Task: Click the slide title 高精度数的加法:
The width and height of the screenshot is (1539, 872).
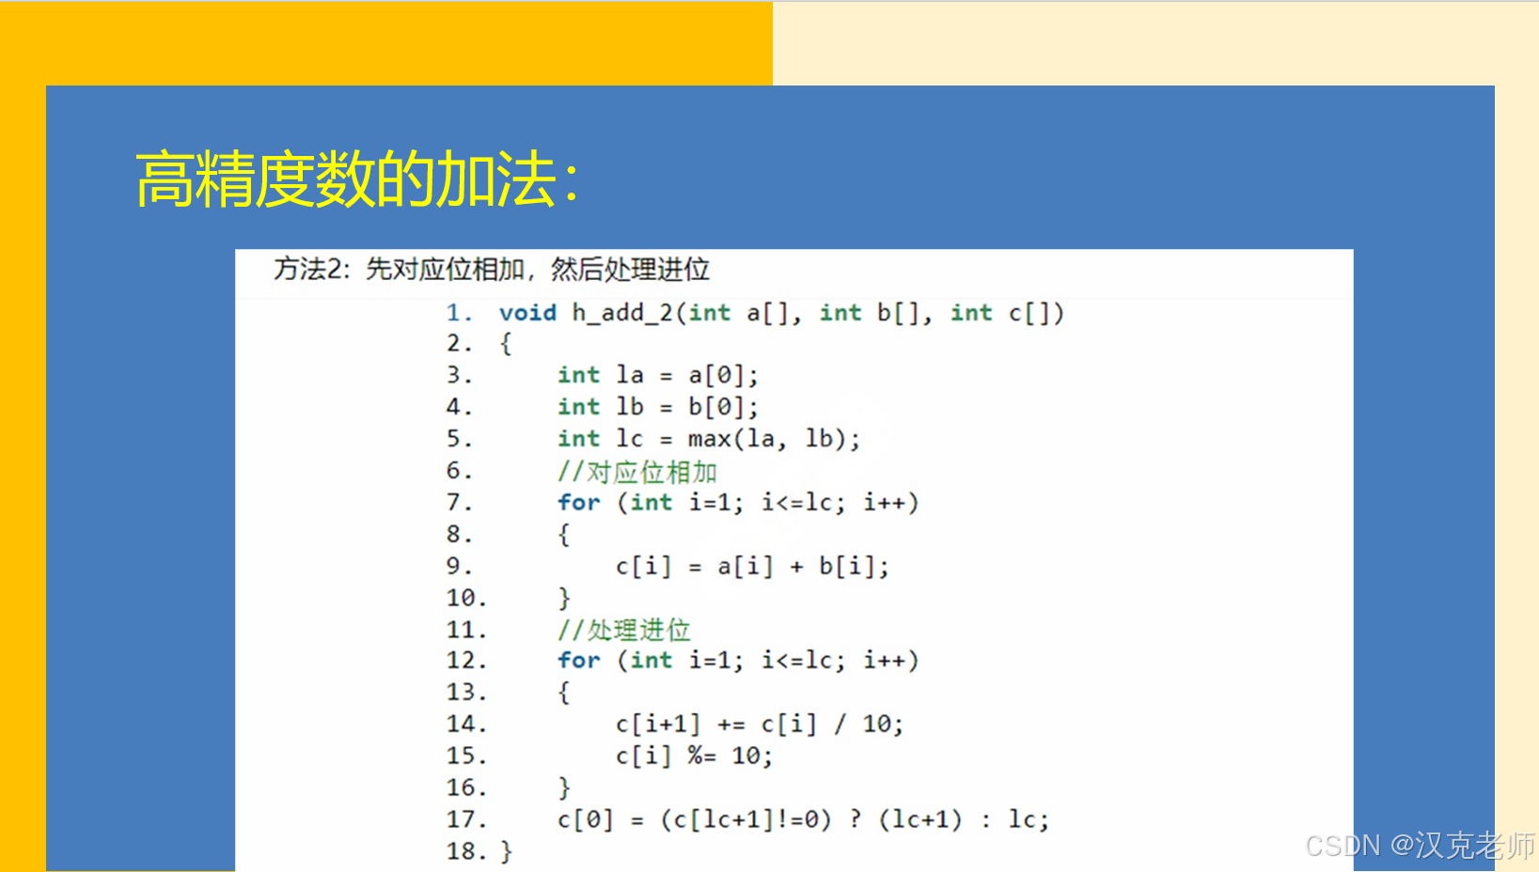Action: [x=358, y=179]
